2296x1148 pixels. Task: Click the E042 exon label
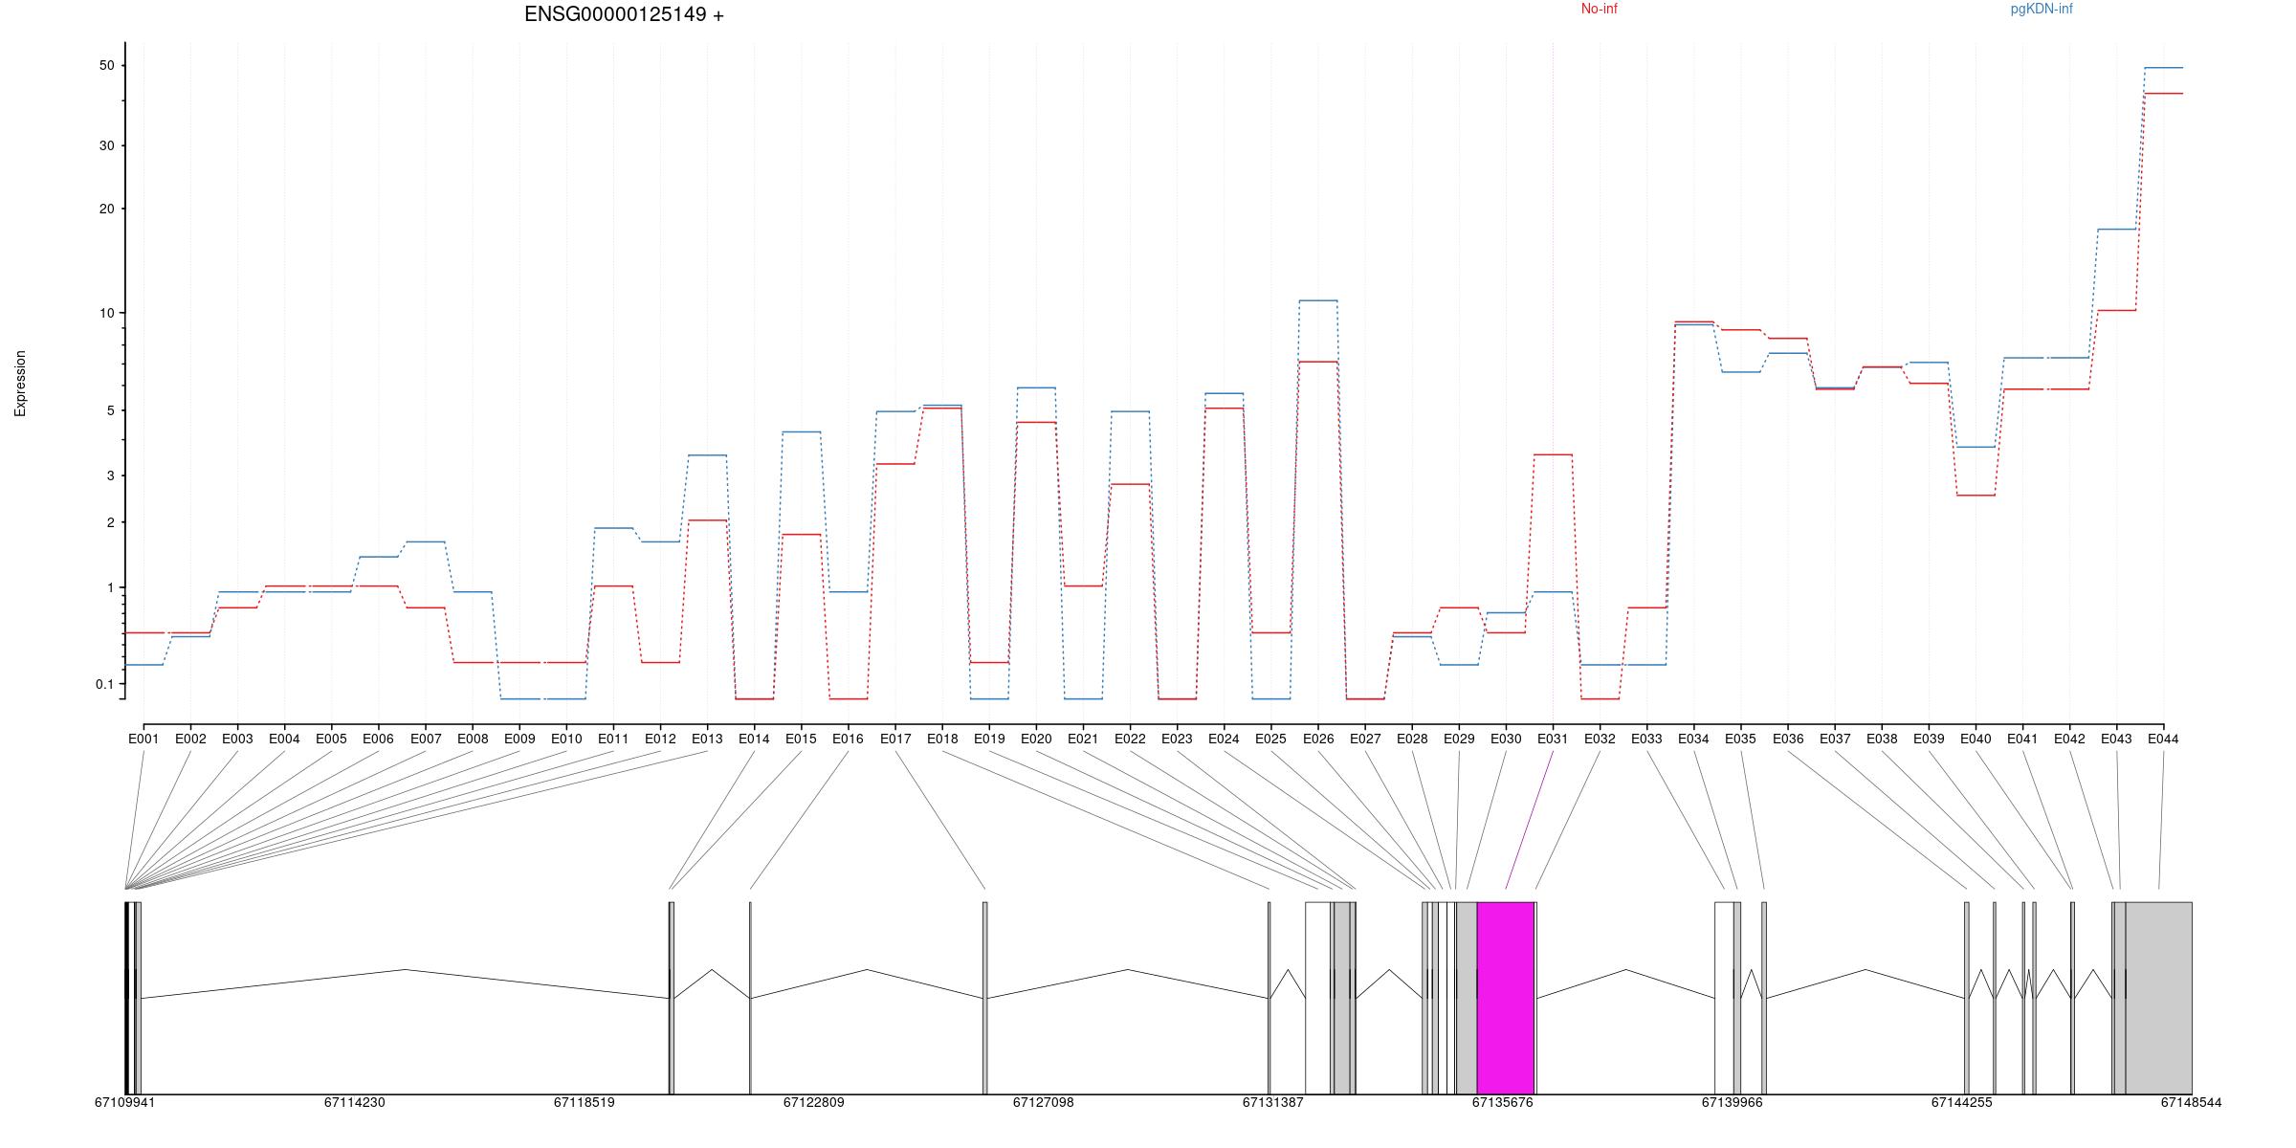point(2069,739)
